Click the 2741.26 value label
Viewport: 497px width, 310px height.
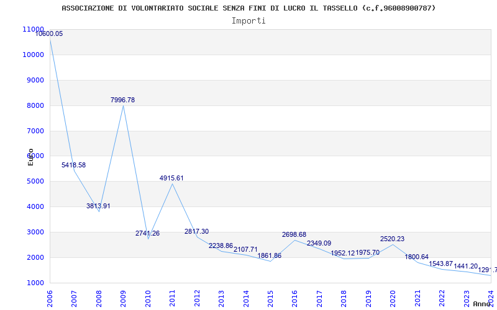147,234
